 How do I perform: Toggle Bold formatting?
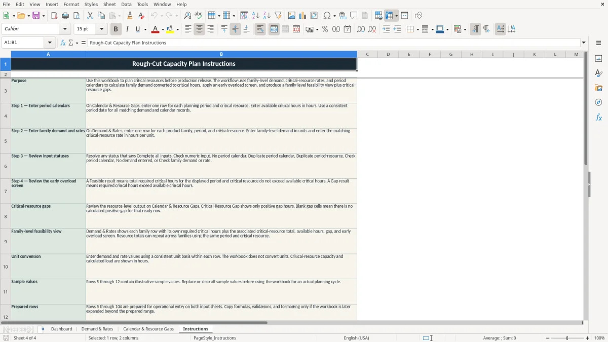[x=116, y=29]
